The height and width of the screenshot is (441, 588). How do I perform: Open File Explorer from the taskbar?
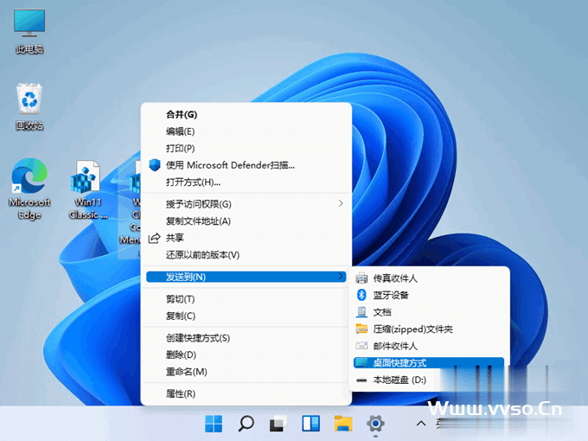coord(343,424)
